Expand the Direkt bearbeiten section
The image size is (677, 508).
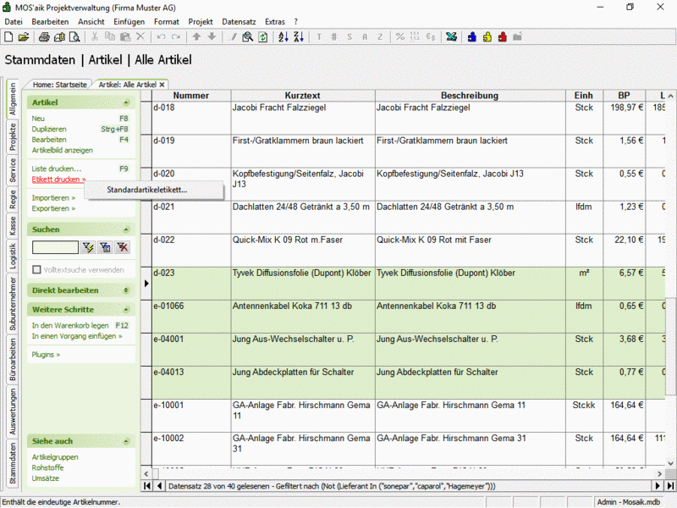[126, 290]
